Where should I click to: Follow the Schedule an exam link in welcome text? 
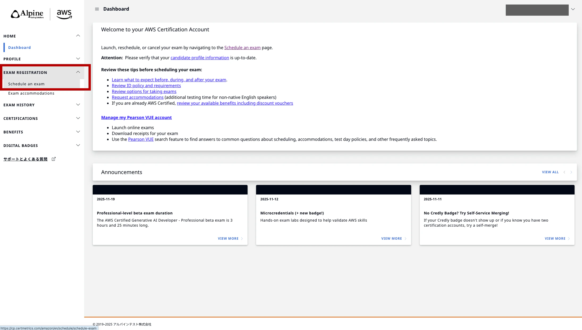[243, 48]
